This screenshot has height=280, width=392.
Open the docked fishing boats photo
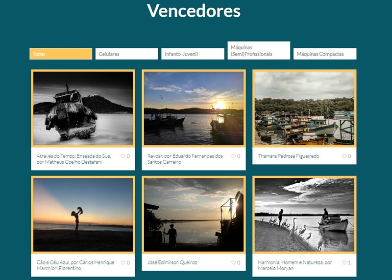point(304,108)
